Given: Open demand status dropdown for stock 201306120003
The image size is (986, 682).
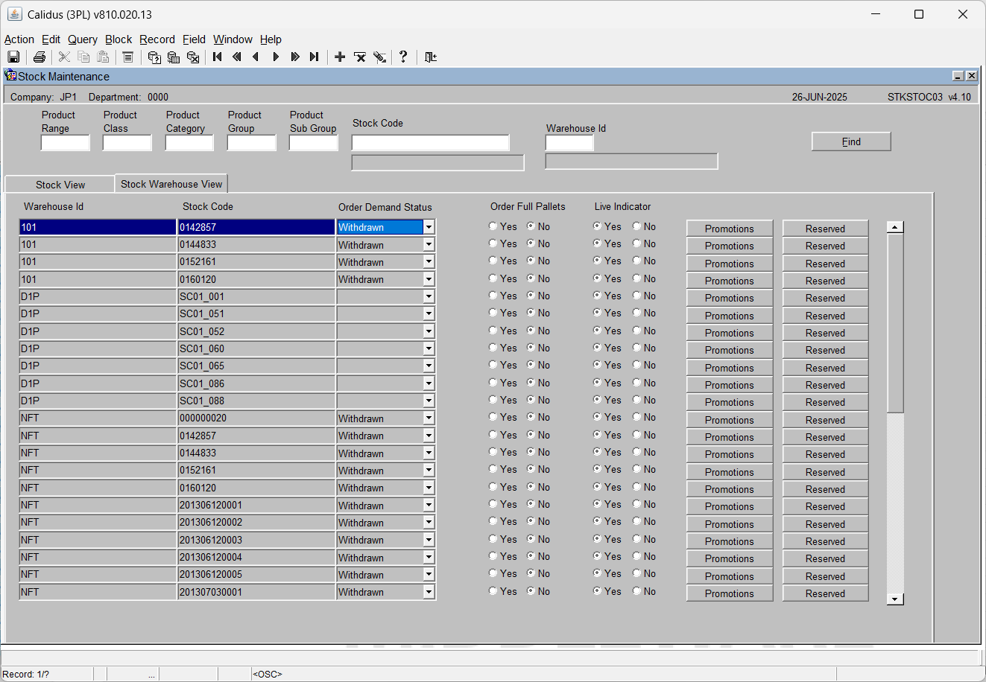Looking at the screenshot, I should pyautogui.click(x=429, y=540).
